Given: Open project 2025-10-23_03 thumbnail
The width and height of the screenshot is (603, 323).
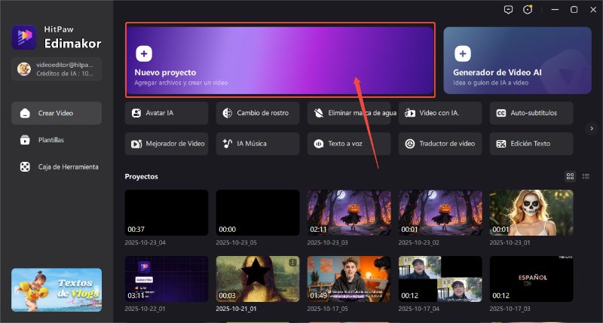Looking at the screenshot, I should point(349,212).
